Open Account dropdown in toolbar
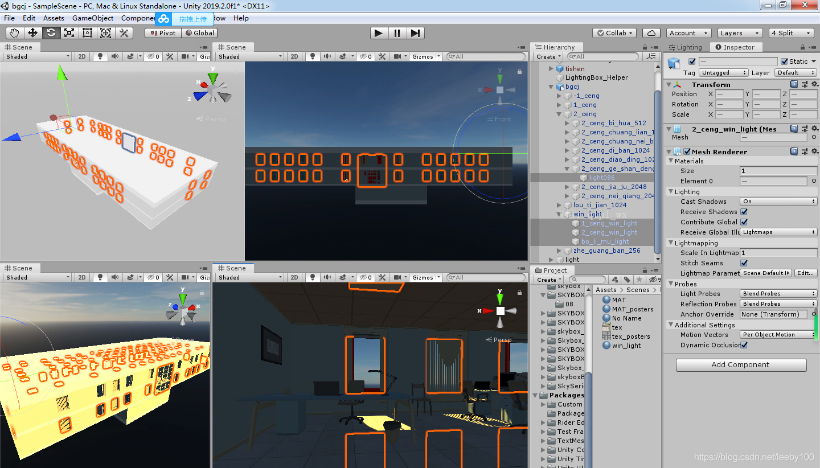The height and width of the screenshot is (468, 820). coord(689,33)
